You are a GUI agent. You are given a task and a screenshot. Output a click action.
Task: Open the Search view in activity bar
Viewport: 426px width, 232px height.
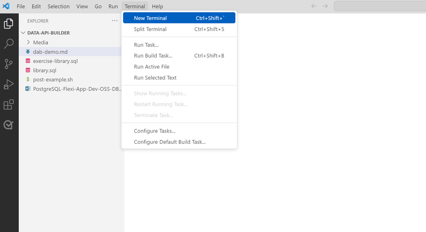coord(9,44)
